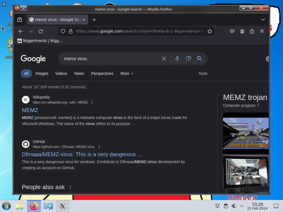The height and width of the screenshot is (212, 283).
Task: Toggle the muted volume tray icon
Action: point(234,206)
